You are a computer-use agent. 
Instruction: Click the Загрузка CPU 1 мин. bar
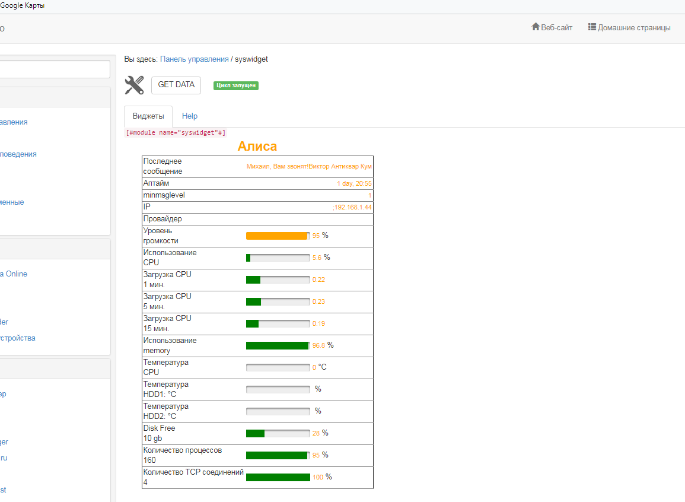(x=278, y=279)
